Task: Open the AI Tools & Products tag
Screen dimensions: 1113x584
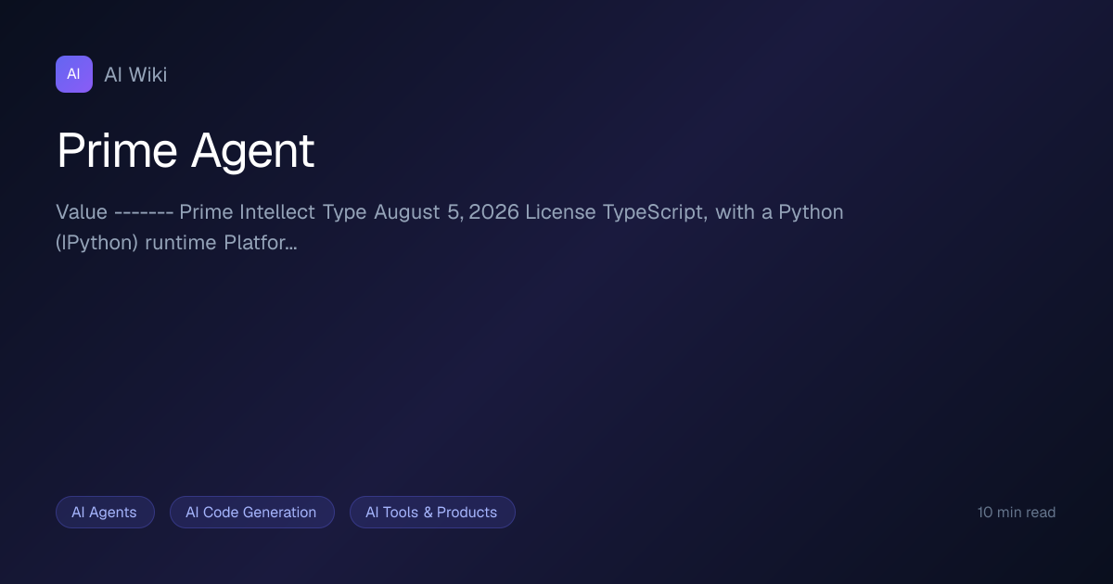Action: point(432,512)
